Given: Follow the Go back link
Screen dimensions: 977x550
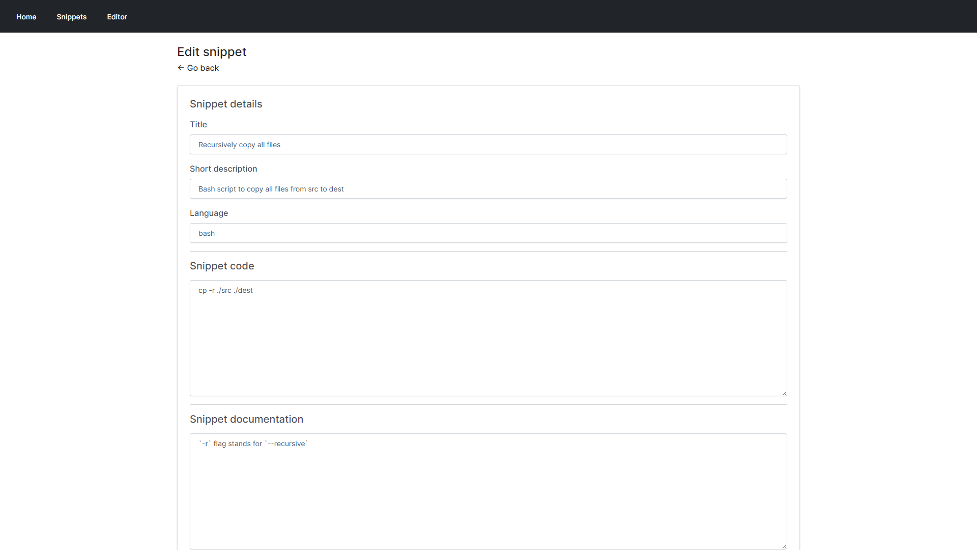Looking at the screenshot, I should pos(203,68).
